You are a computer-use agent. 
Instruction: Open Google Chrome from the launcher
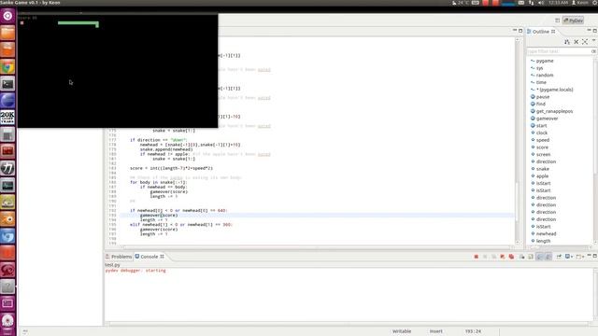pos(7,67)
